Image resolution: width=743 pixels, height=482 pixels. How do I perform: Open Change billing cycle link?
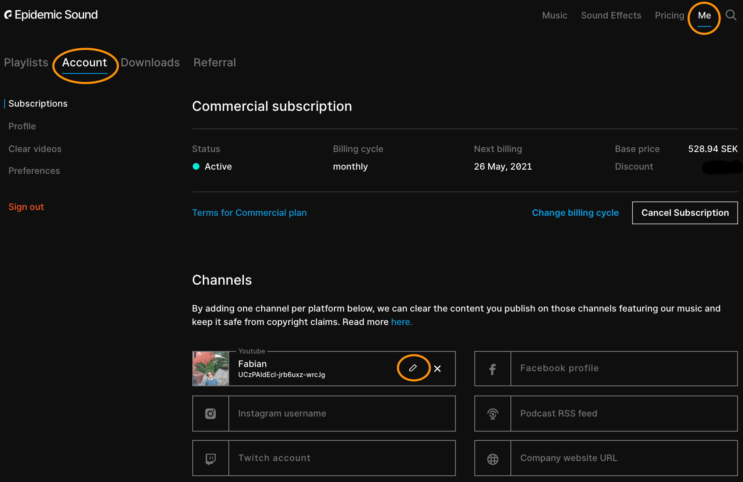pos(575,213)
